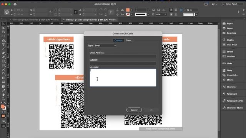Switch to the Color tab in dialog

129,40
